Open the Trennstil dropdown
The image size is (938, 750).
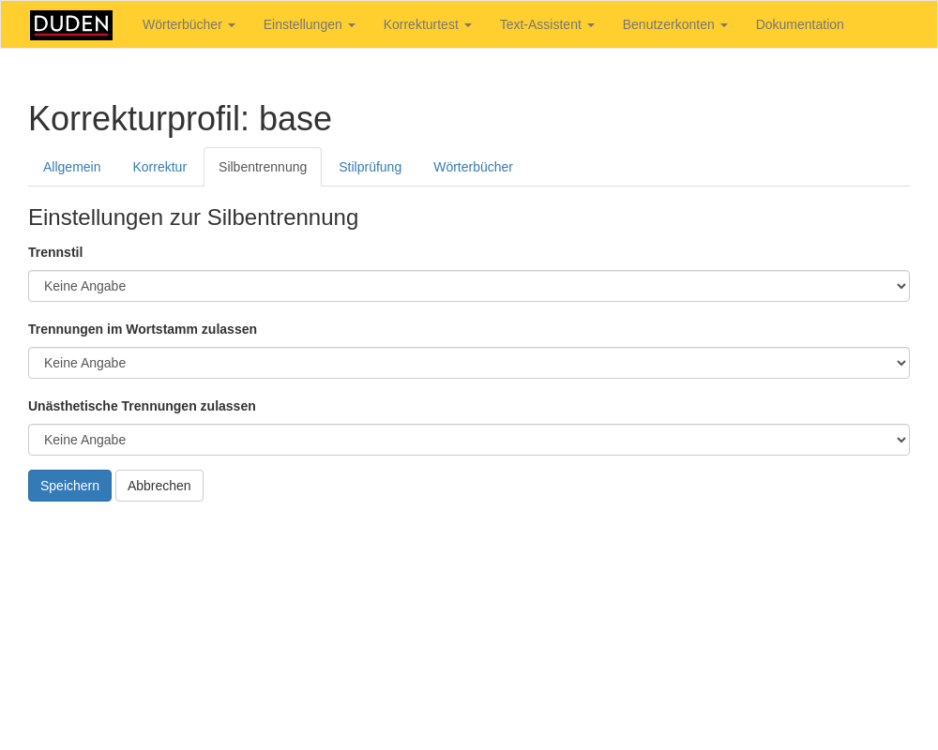[x=469, y=286]
